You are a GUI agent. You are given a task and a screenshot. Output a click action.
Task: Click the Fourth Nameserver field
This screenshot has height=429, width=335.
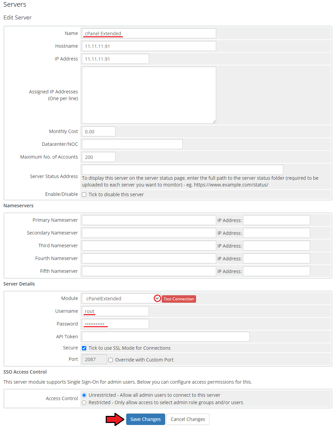[x=149, y=258]
